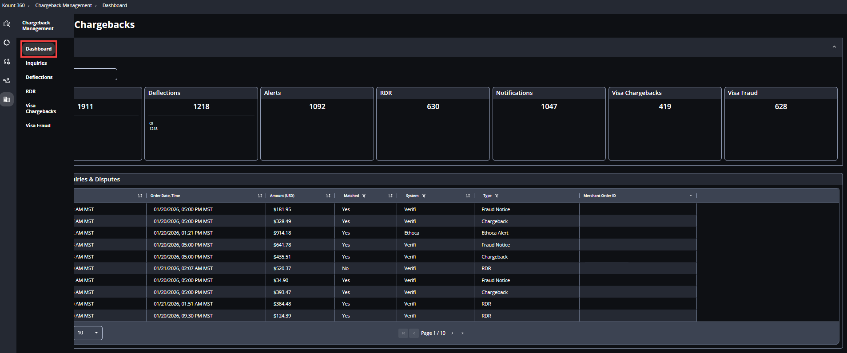The width and height of the screenshot is (847, 353).
Task: Click the Amount (USD) column header
Action: tap(282, 196)
